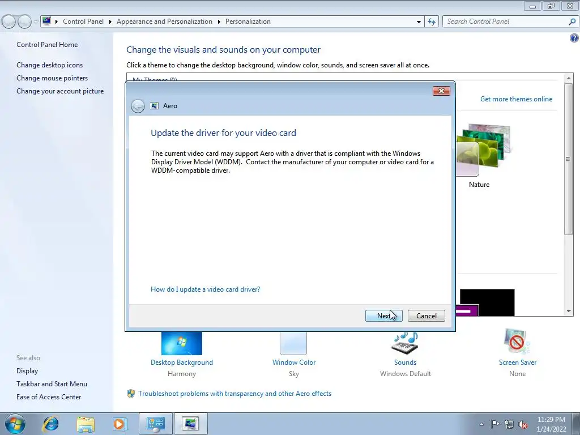Click the Desktop Background link text
Screen dimensions: 580x435
pos(182,362)
